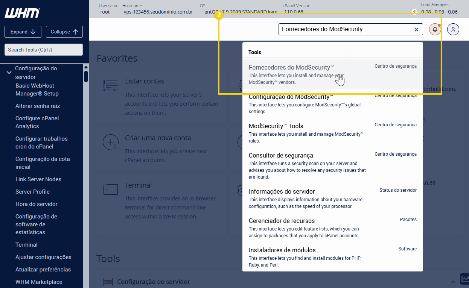Open the statistics chart icon at bottom right

point(464,279)
